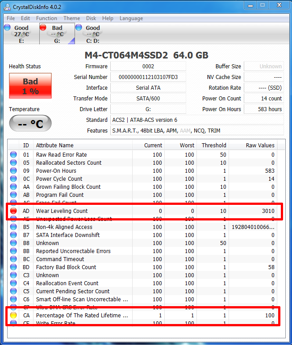Click the red status orb for disk G:
This screenshot has height=345, width=292.
[x=43, y=27]
